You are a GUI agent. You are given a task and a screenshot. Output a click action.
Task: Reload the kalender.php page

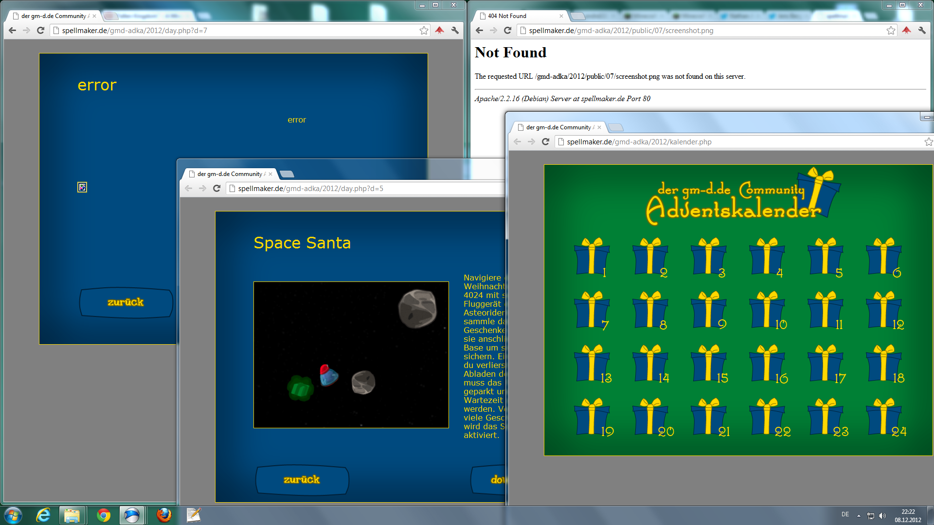(x=545, y=141)
